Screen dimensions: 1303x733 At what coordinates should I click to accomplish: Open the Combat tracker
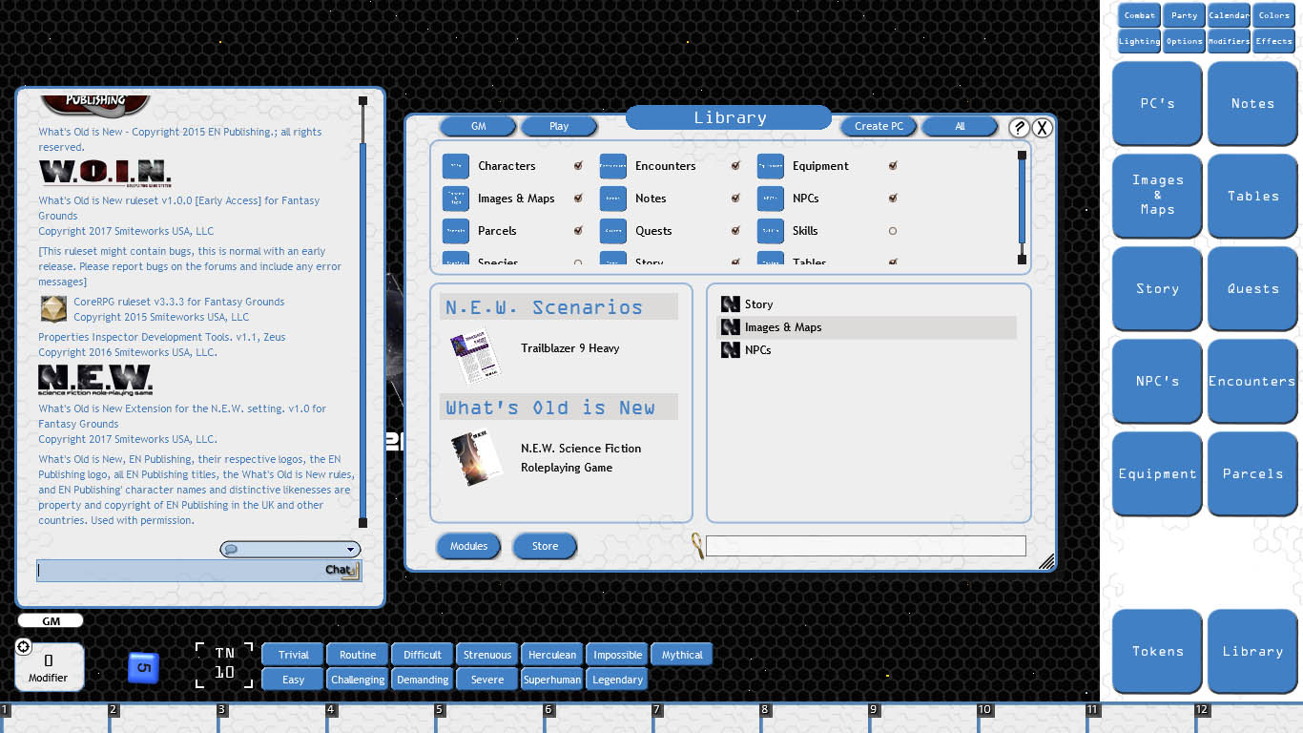[x=1139, y=15]
